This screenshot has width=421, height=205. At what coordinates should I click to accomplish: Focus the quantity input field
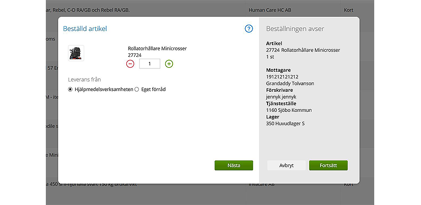coord(150,64)
